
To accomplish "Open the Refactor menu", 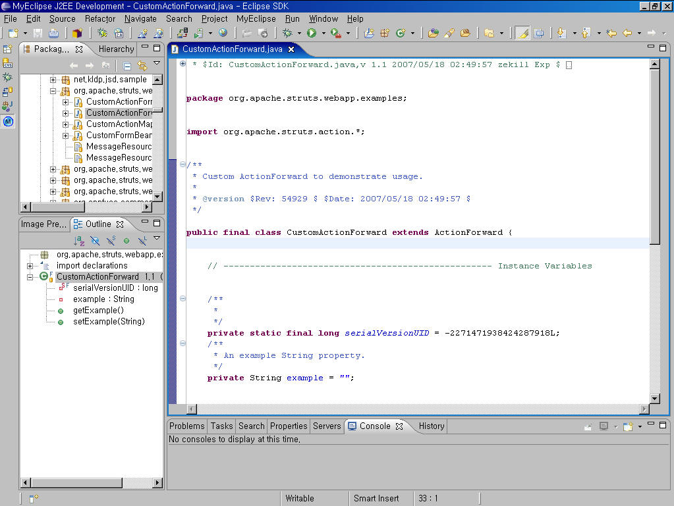I will click(x=100, y=19).
